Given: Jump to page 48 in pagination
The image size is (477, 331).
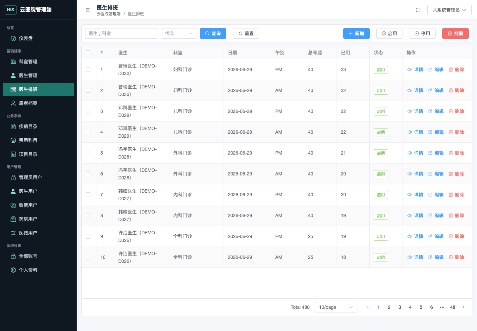Looking at the screenshot, I should (453, 307).
